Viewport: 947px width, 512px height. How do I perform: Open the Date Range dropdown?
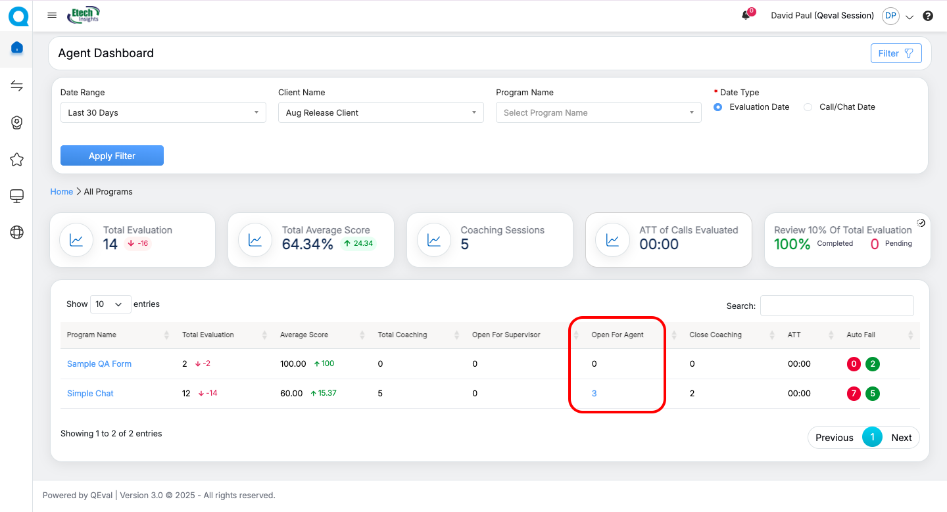click(163, 112)
